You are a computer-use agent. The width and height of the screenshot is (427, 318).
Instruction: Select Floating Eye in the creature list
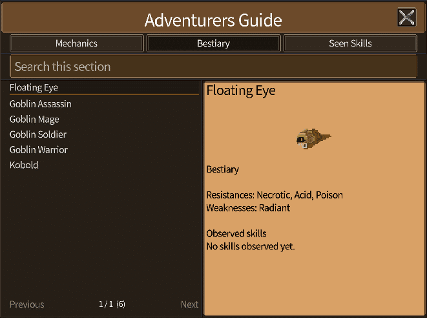pos(104,87)
